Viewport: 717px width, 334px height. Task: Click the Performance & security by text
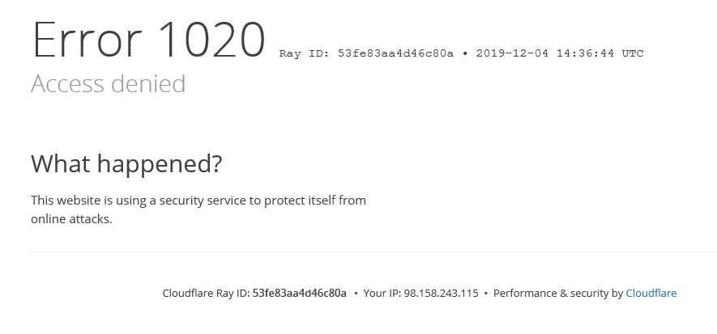[558, 293]
